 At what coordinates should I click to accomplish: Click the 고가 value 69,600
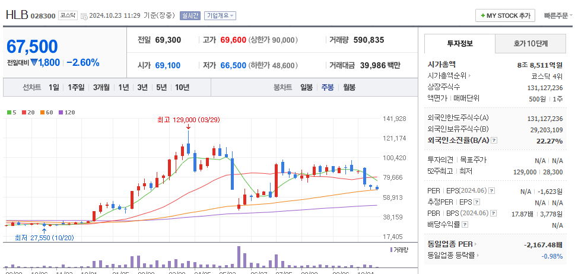(x=233, y=40)
